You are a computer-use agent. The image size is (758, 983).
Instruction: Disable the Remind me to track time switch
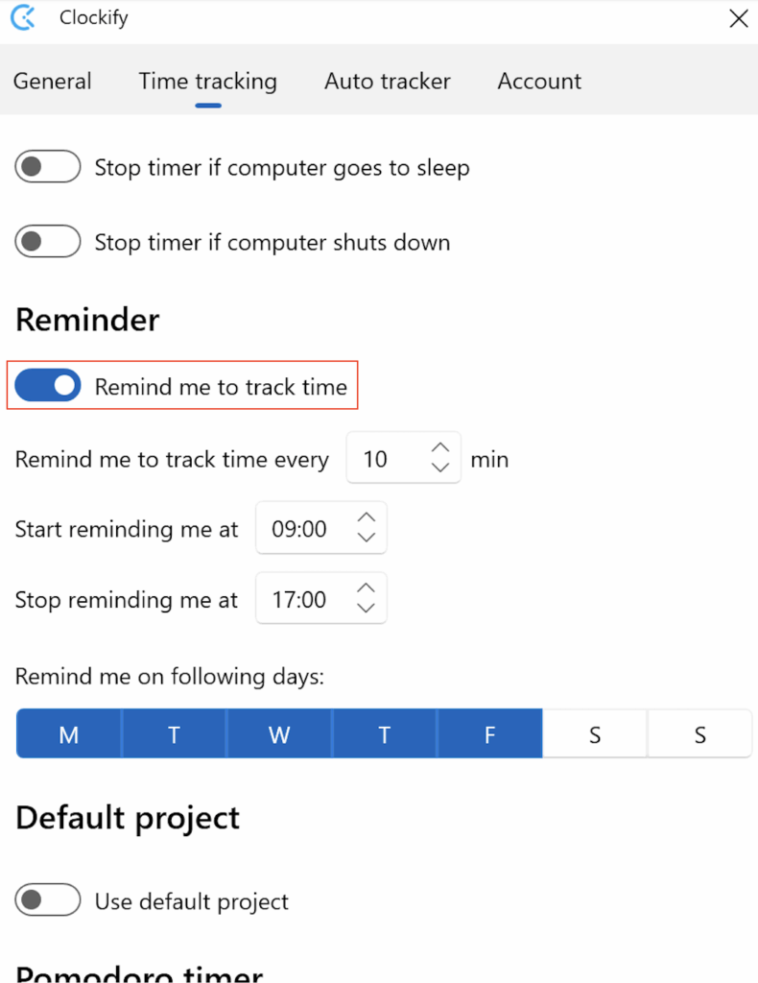pyautogui.click(x=47, y=386)
